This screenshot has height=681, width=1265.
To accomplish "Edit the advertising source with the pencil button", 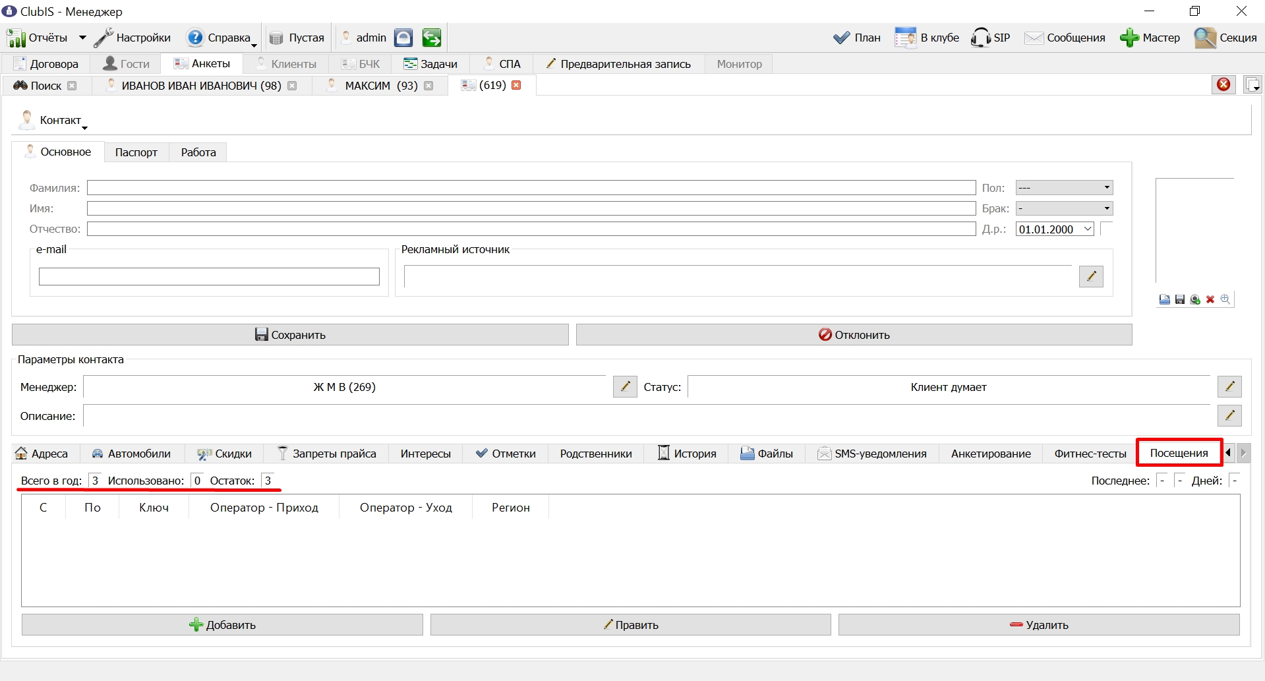I will [1091, 276].
